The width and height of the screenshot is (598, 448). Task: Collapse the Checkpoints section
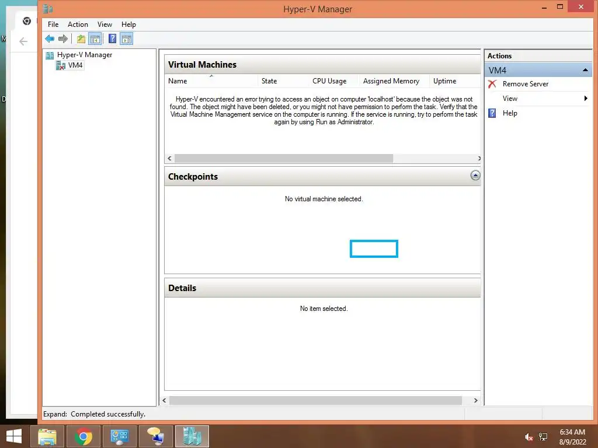475,176
